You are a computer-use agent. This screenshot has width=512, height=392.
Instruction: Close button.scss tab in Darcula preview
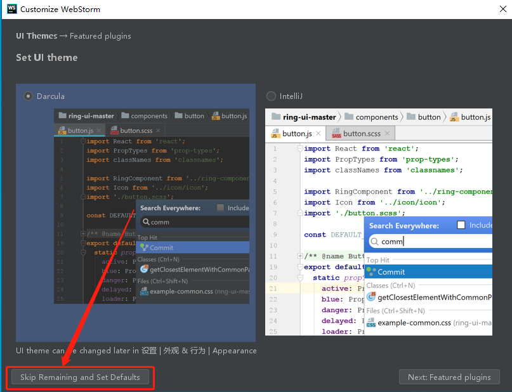coord(158,131)
